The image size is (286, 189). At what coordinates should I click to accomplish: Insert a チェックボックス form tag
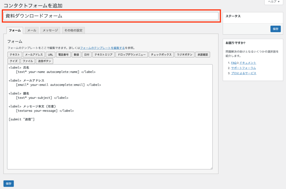click(x=161, y=55)
